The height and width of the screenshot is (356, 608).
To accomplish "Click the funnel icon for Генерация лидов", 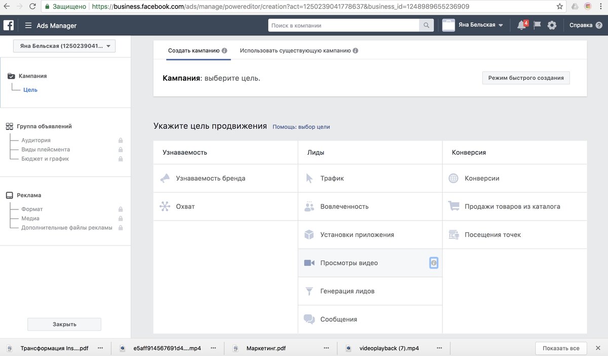I will click(x=309, y=291).
